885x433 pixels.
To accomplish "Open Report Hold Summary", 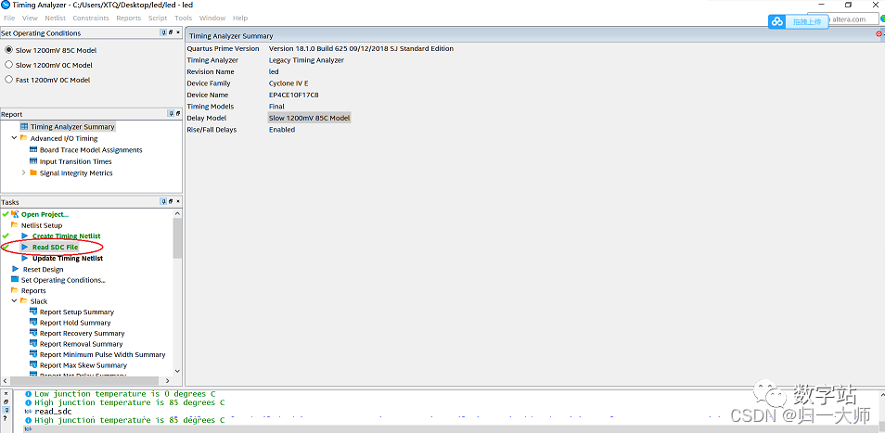I will [75, 323].
